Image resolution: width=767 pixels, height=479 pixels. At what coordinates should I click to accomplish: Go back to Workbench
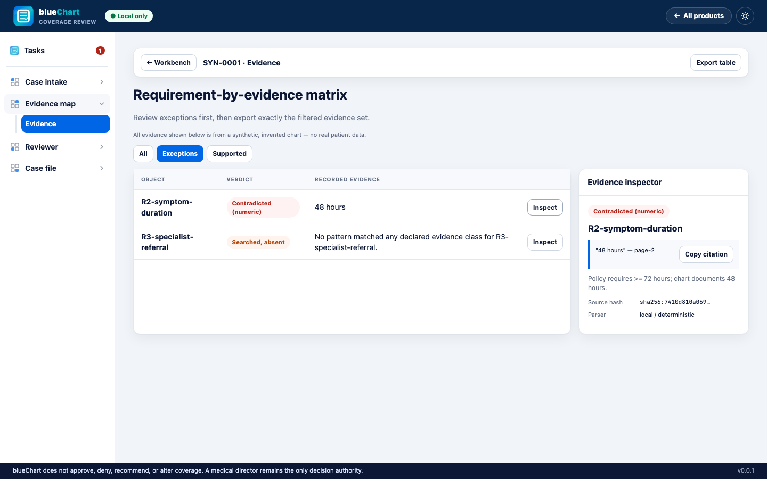point(168,63)
